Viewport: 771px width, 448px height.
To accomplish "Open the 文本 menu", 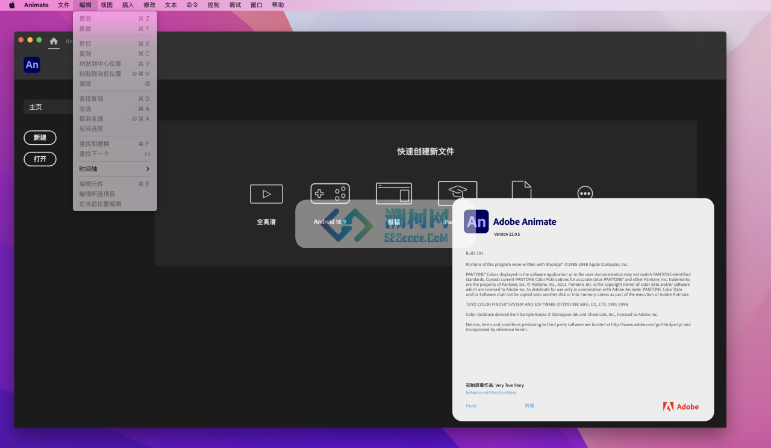I will point(171,5).
